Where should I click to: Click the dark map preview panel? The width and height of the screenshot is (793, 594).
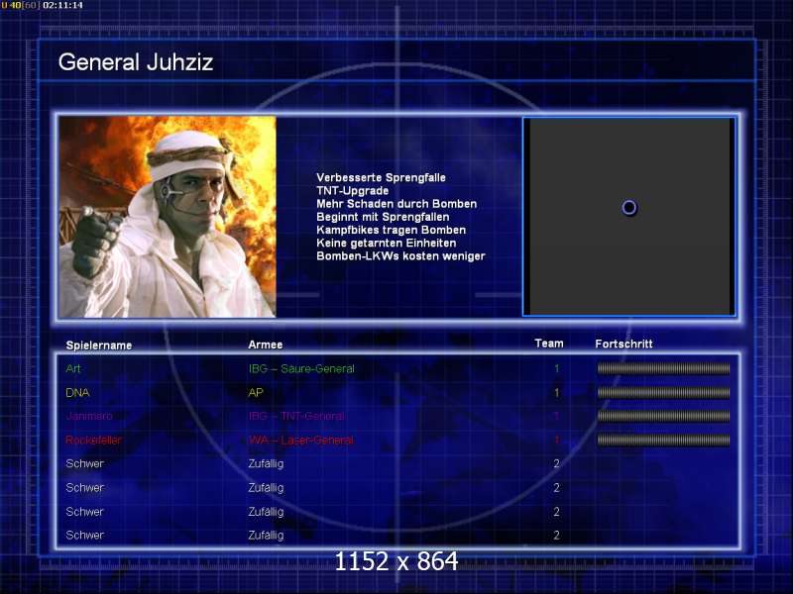pyautogui.click(x=628, y=257)
